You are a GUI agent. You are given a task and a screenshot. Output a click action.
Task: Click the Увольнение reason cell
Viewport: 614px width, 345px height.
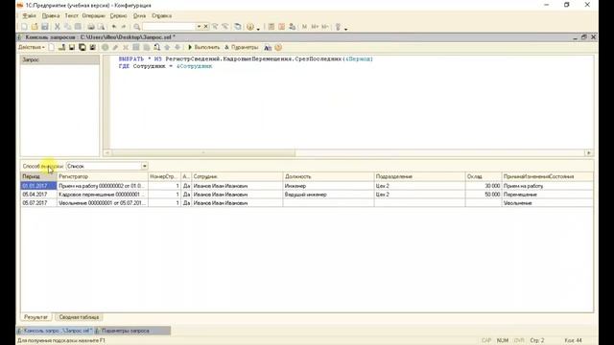[548, 203]
